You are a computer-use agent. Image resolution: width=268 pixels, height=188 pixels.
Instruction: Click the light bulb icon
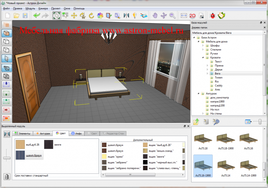coord(135,16)
